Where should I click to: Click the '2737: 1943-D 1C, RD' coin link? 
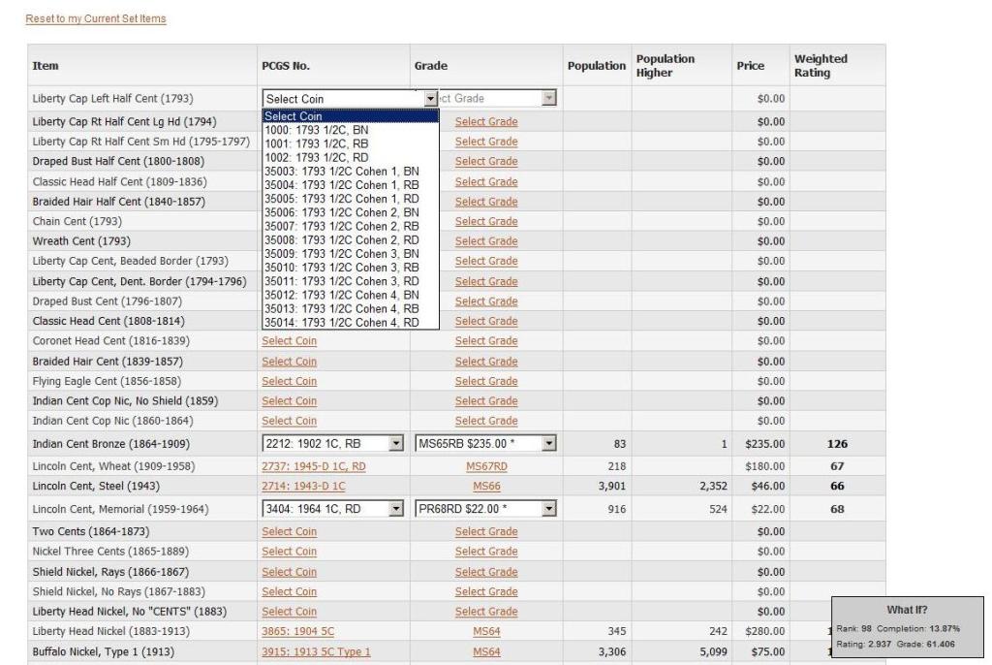(x=314, y=466)
